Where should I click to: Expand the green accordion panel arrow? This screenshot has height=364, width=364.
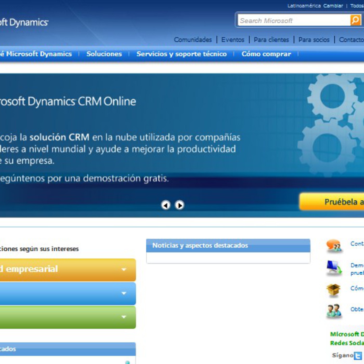(x=124, y=317)
